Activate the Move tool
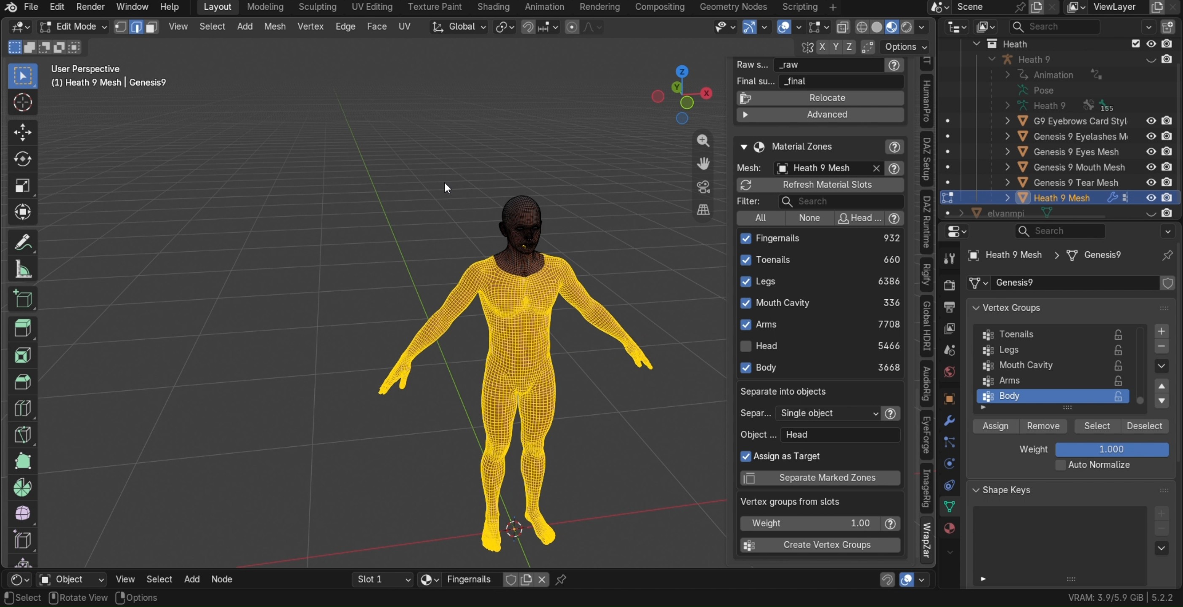 point(22,133)
